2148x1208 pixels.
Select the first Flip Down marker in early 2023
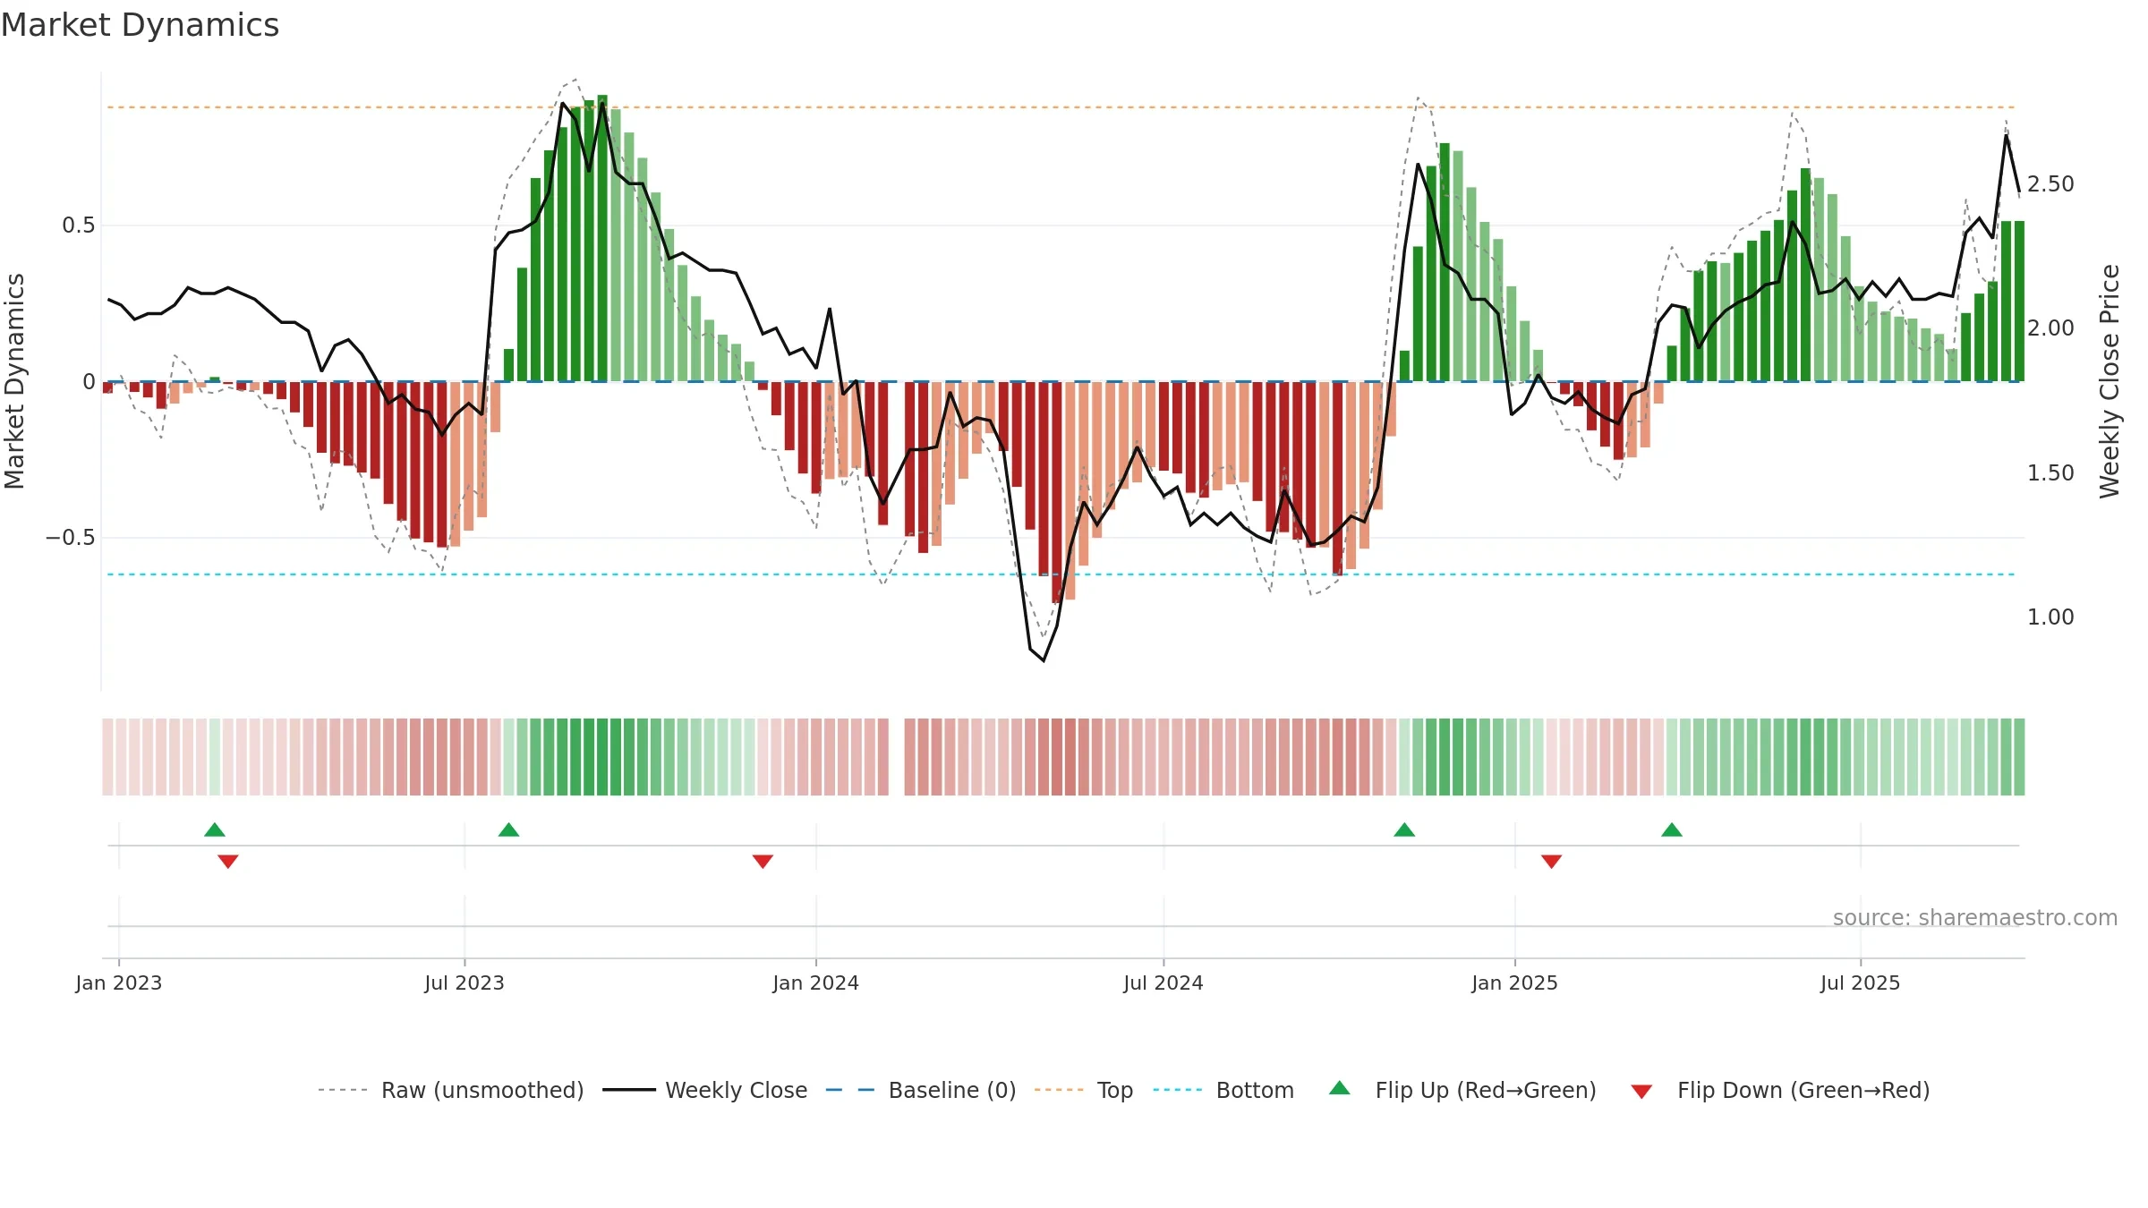point(228,861)
